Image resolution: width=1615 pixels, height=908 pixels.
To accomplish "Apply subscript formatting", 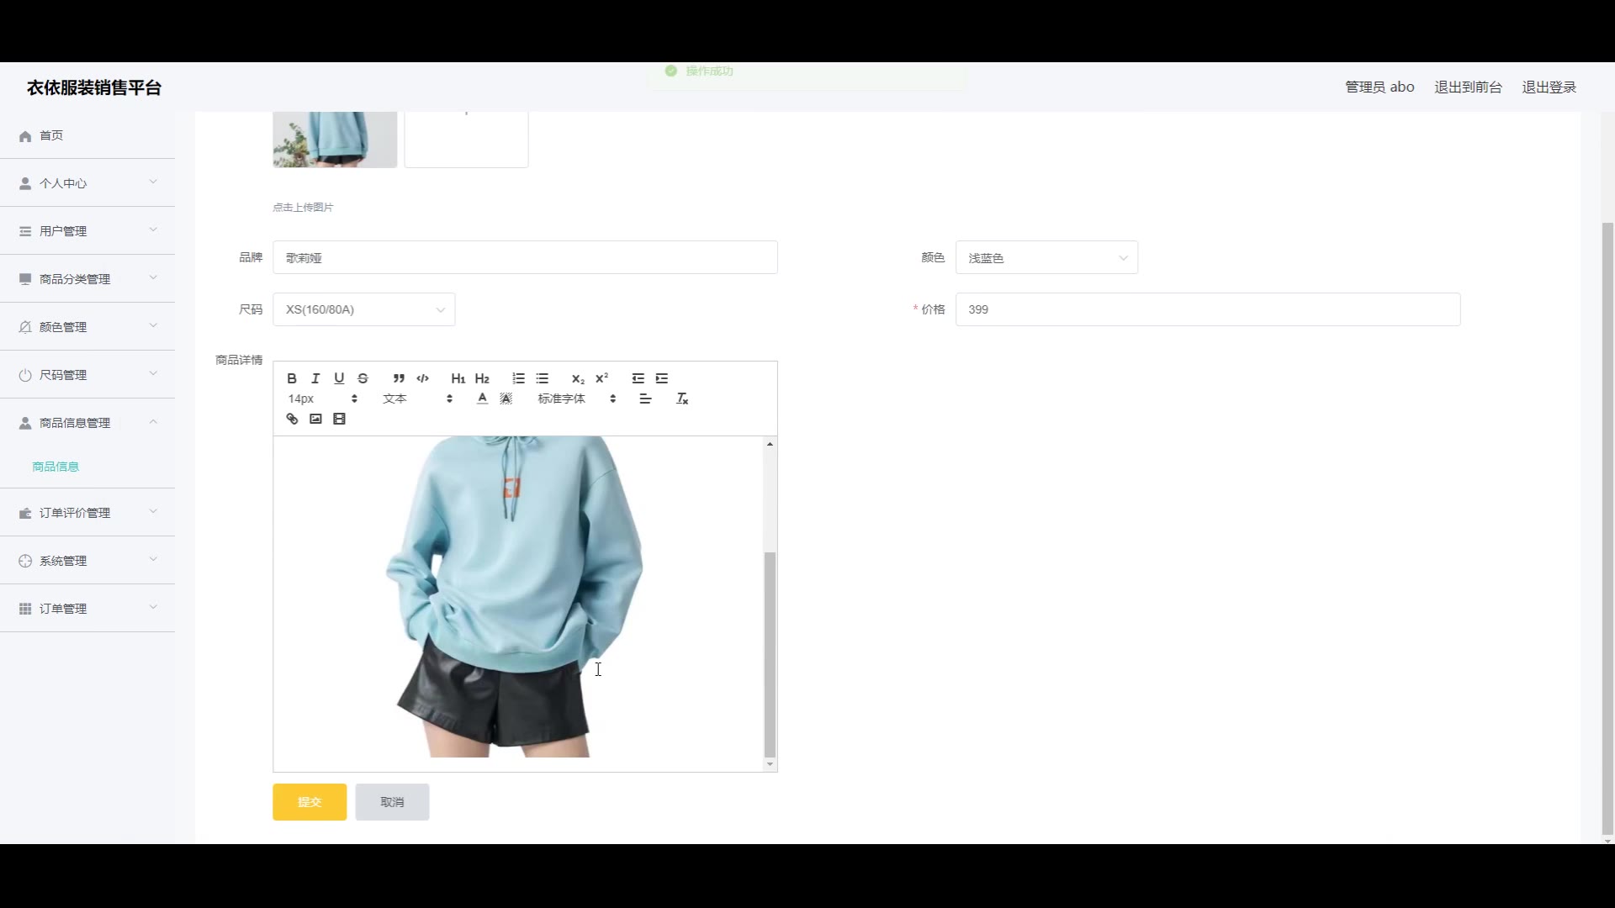I will [578, 378].
